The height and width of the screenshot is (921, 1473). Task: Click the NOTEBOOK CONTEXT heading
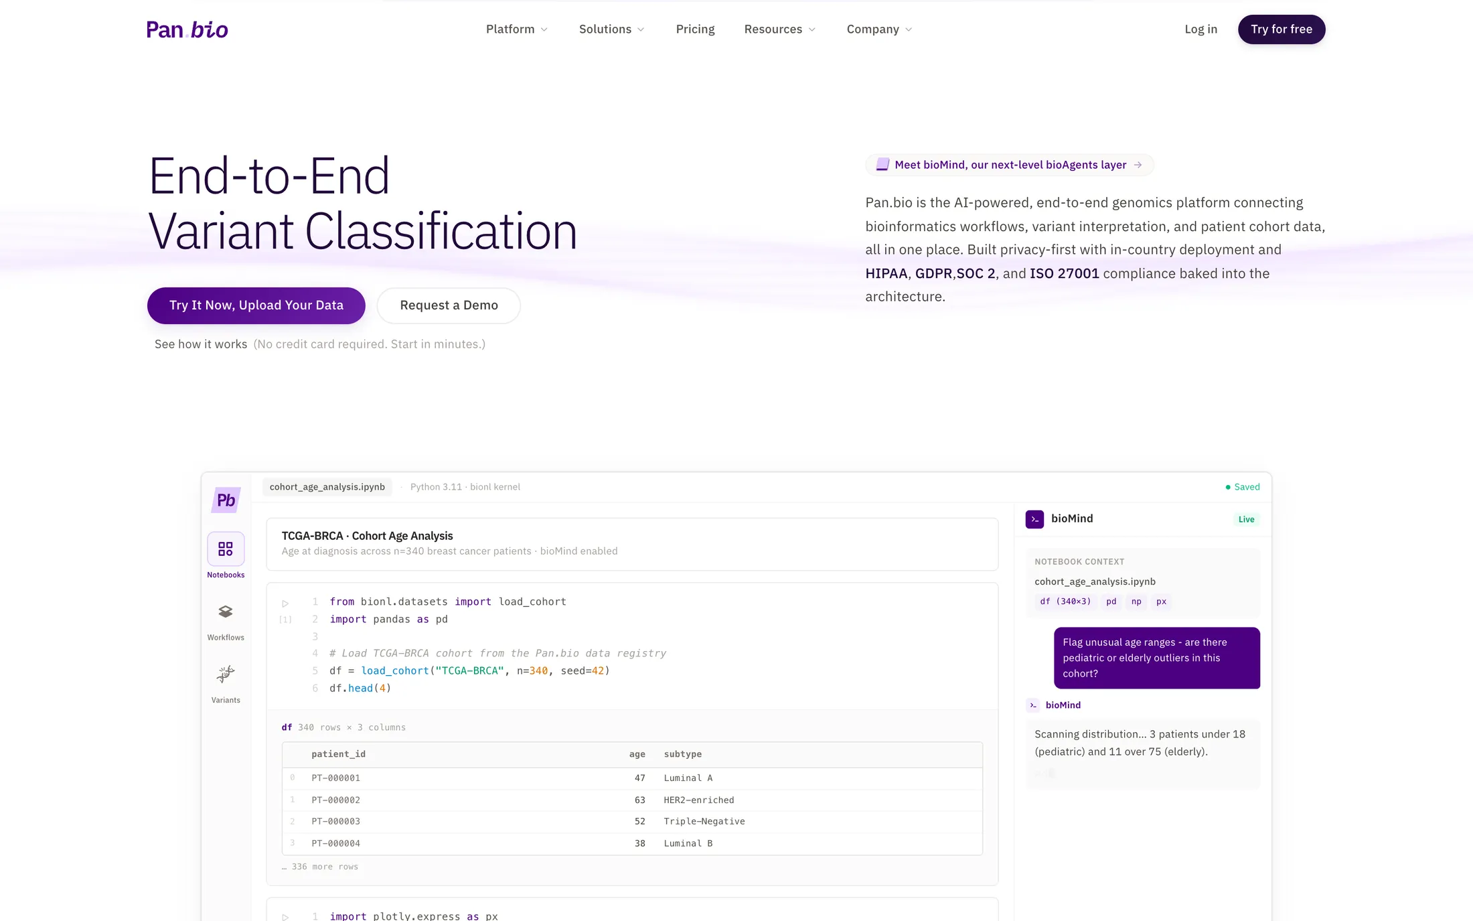coord(1079,562)
